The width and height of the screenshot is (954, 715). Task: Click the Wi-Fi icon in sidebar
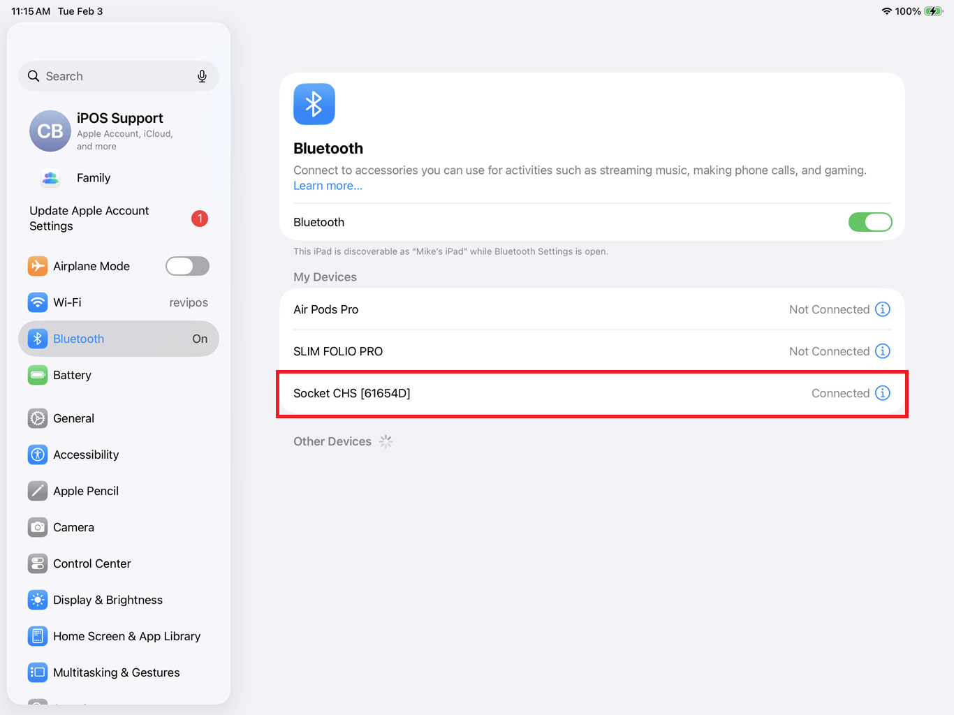click(38, 302)
